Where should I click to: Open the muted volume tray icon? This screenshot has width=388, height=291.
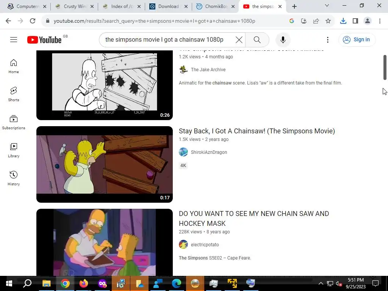tap(339, 283)
